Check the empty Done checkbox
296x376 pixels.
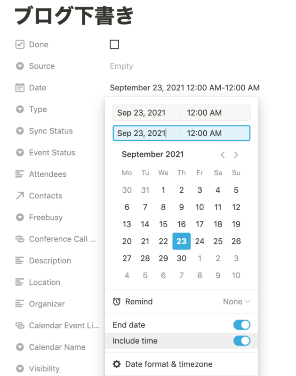[x=114, y=44]
